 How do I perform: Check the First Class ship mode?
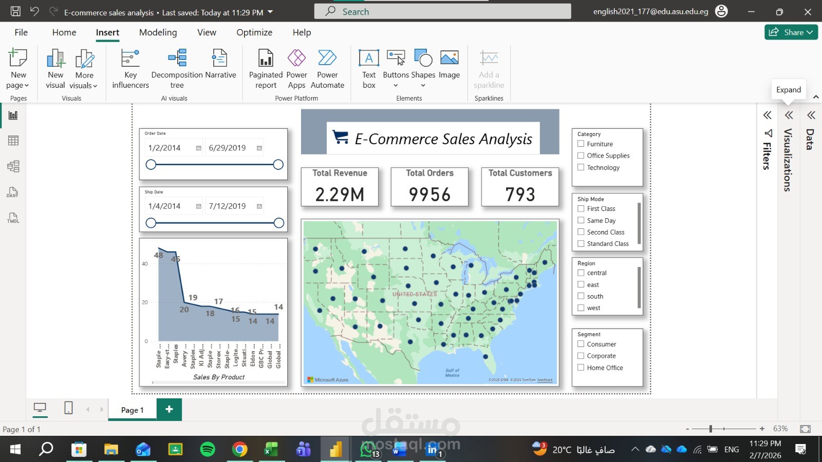[581, 208]
